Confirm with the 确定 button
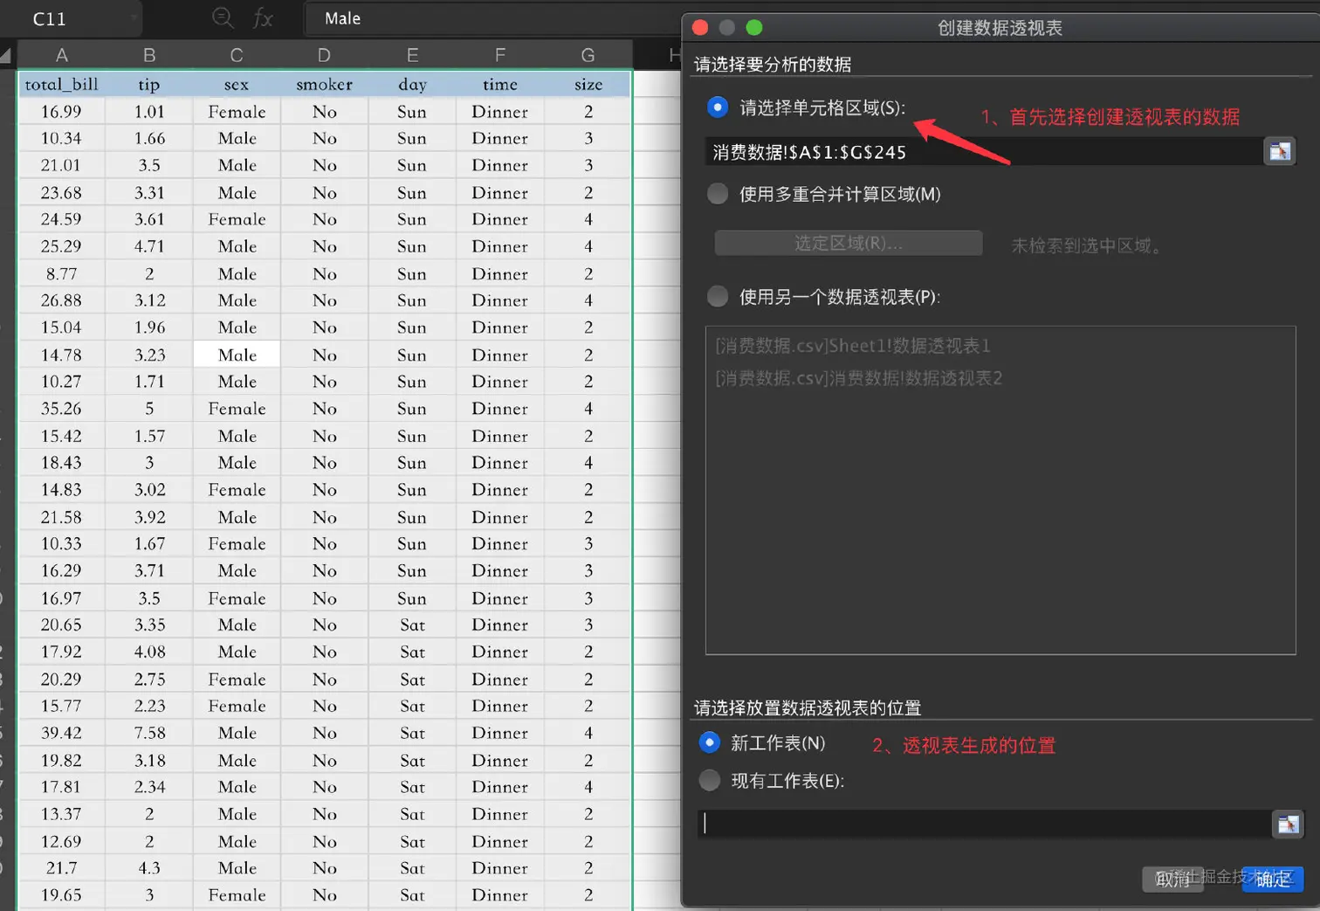1320x911 pixels. [1272, 880]
